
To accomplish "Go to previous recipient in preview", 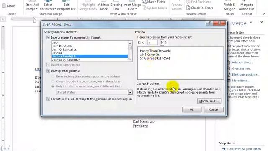I will (144, 43).
